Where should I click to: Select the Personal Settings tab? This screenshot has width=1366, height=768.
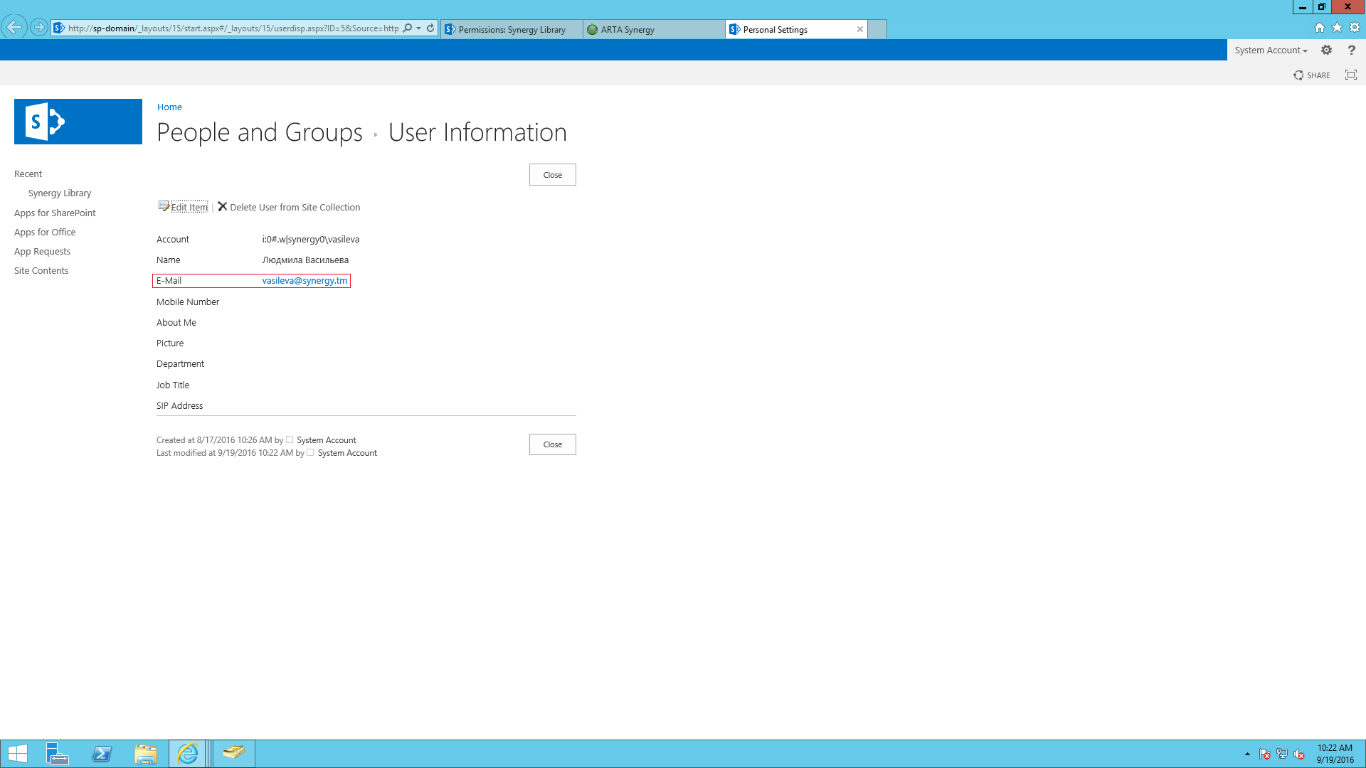pos(790,29)
